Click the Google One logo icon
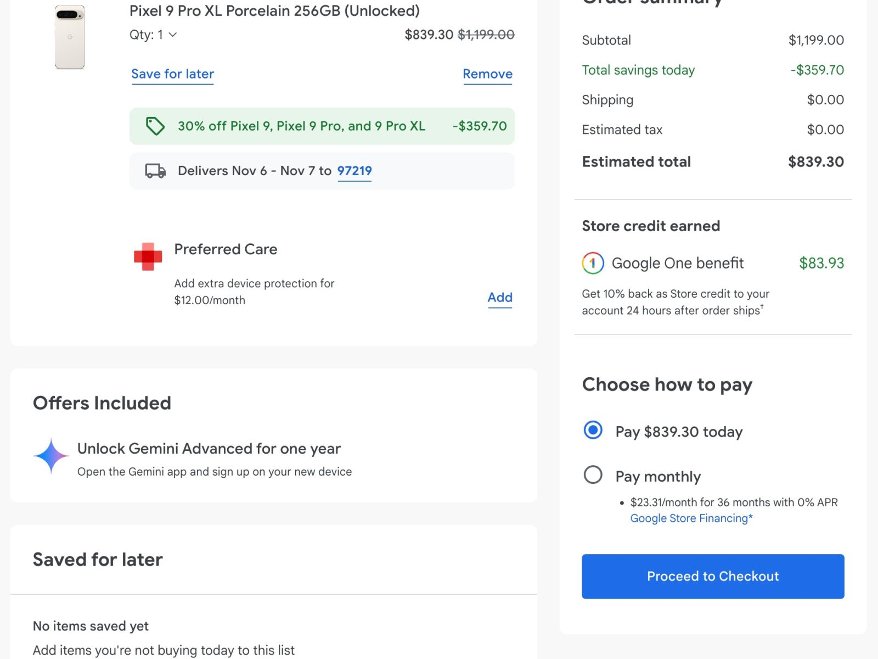This screenshot has width=878, height=659. pyautogui.click(x=593, y=263)
